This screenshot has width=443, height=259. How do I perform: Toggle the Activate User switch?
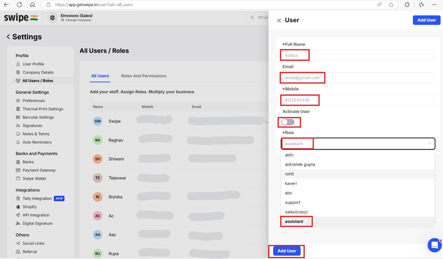tap(288, 122)
